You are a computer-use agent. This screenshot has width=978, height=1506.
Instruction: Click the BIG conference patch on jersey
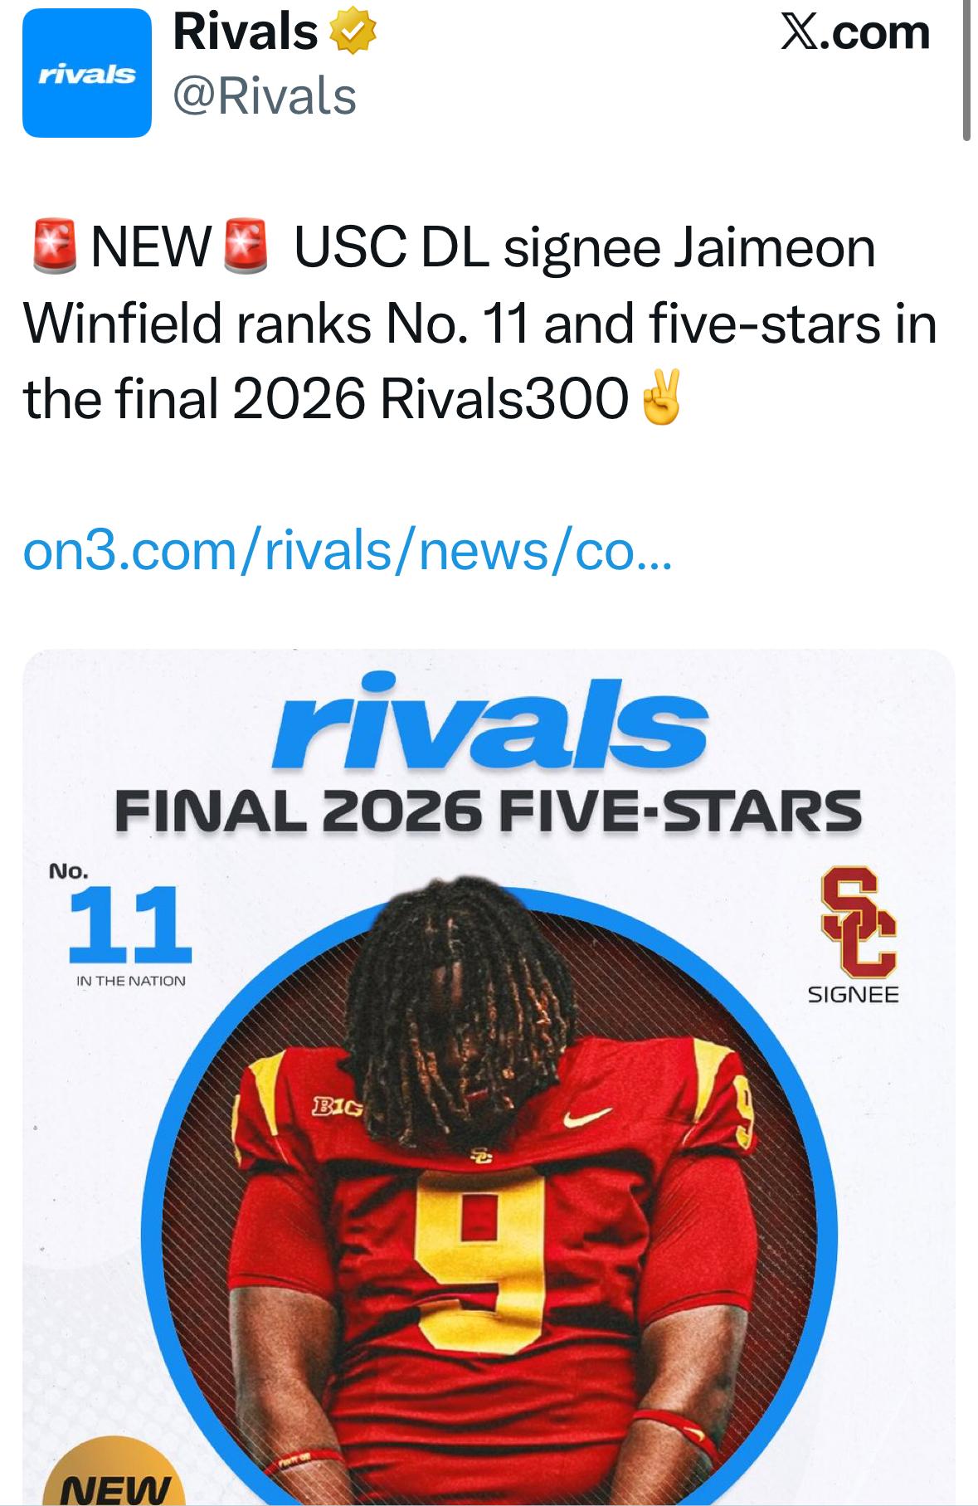(335, 1106)
